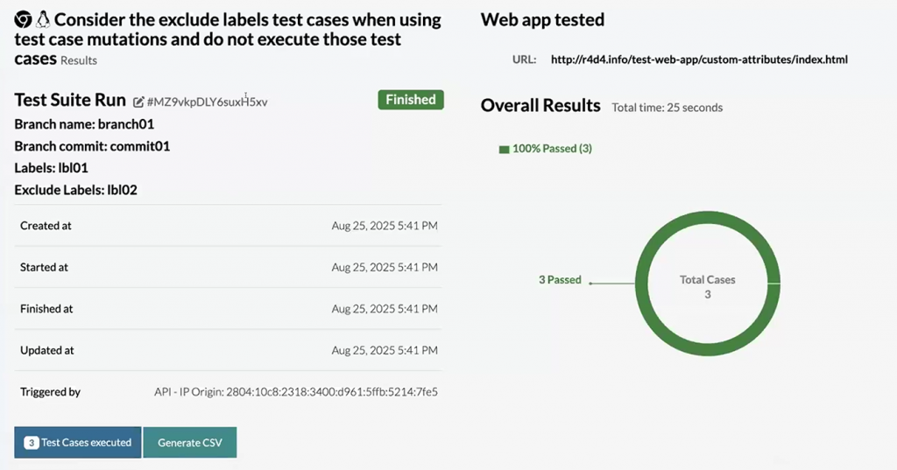Click the Test Cases executed button

click(78, 443)
